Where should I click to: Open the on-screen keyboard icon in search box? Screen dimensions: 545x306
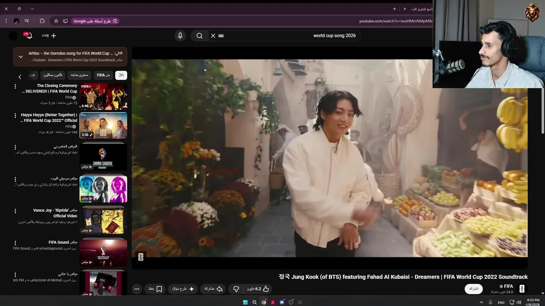[x=221, y=36]
